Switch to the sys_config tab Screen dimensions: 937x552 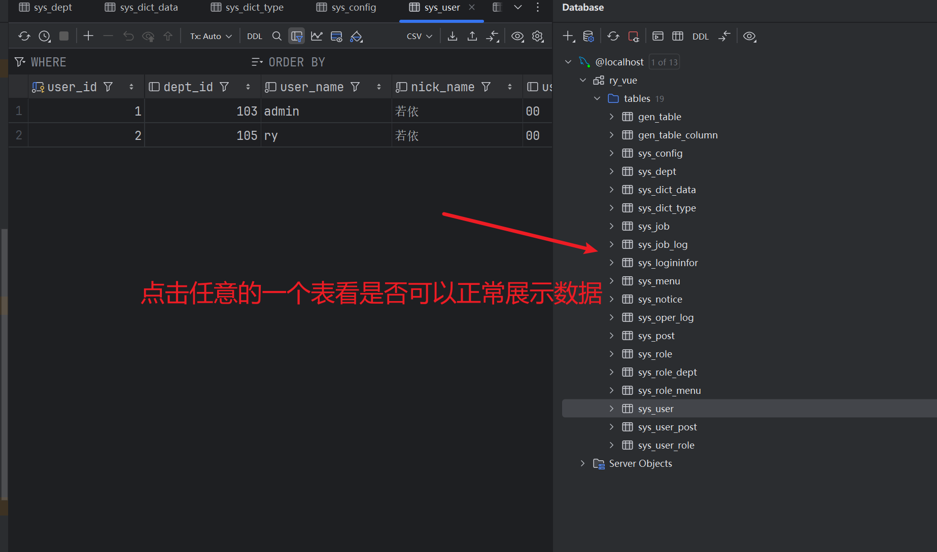(x=346, y=8)
